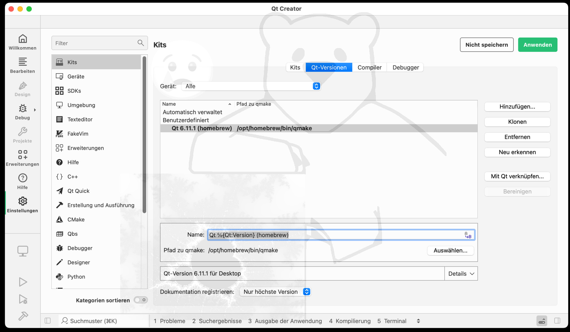
Task: Open Terminal output pane
Action: pyautogui.click(x=392, y=321)
